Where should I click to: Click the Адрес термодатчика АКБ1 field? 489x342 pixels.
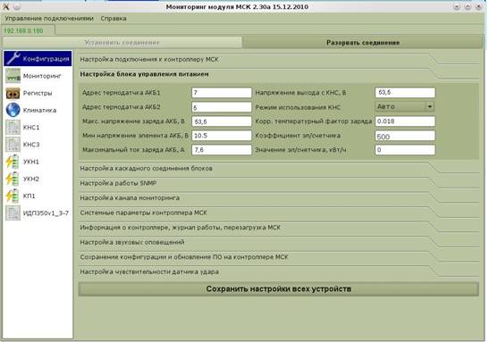pyautogui.click(x=222, y=93)
